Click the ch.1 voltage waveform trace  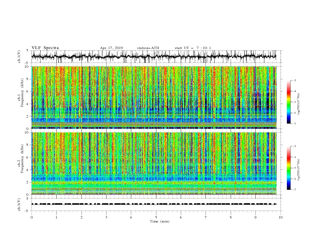tap(154, 57)
